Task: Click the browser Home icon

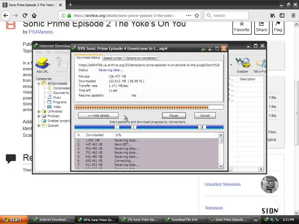Action: pyautogui.click(x=34, y=16)
